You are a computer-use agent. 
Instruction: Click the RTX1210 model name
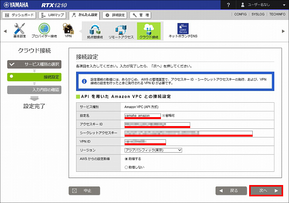[54, 5]
